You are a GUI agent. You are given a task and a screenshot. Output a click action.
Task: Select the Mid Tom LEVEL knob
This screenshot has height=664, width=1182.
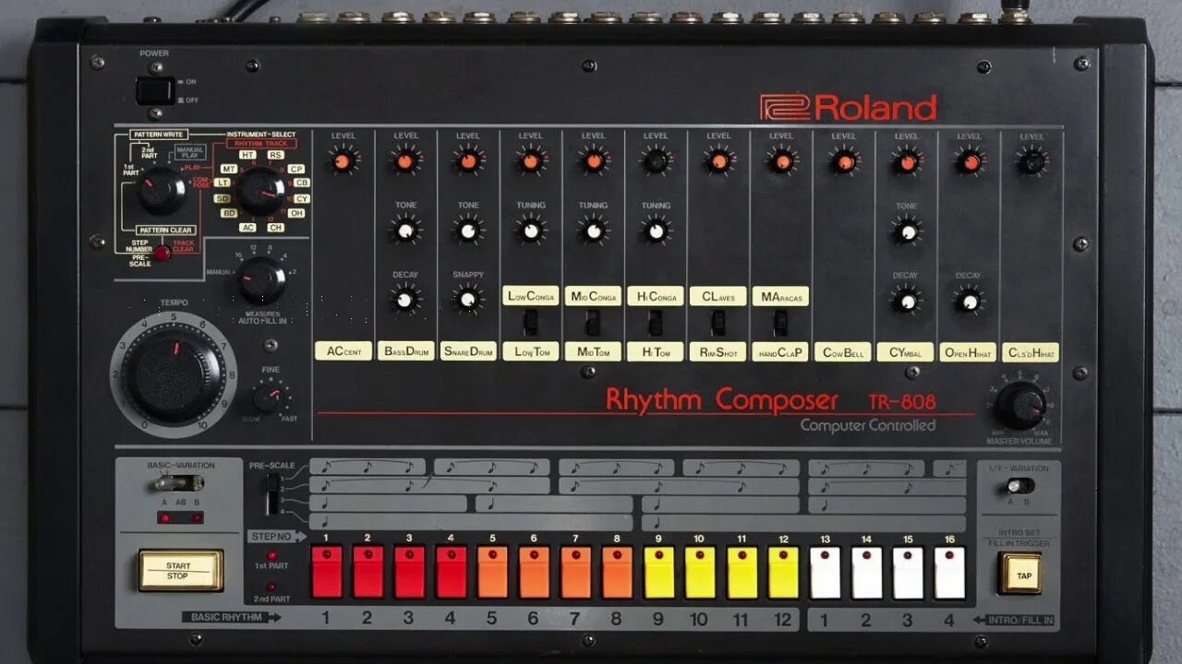pos(594,161)
